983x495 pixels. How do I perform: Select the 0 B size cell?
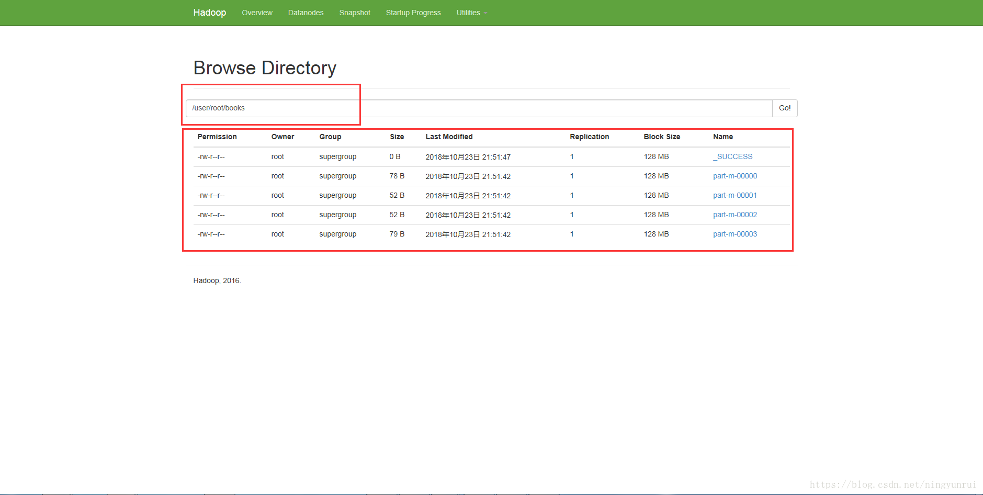pyautogui.click(x=394, y=156)
